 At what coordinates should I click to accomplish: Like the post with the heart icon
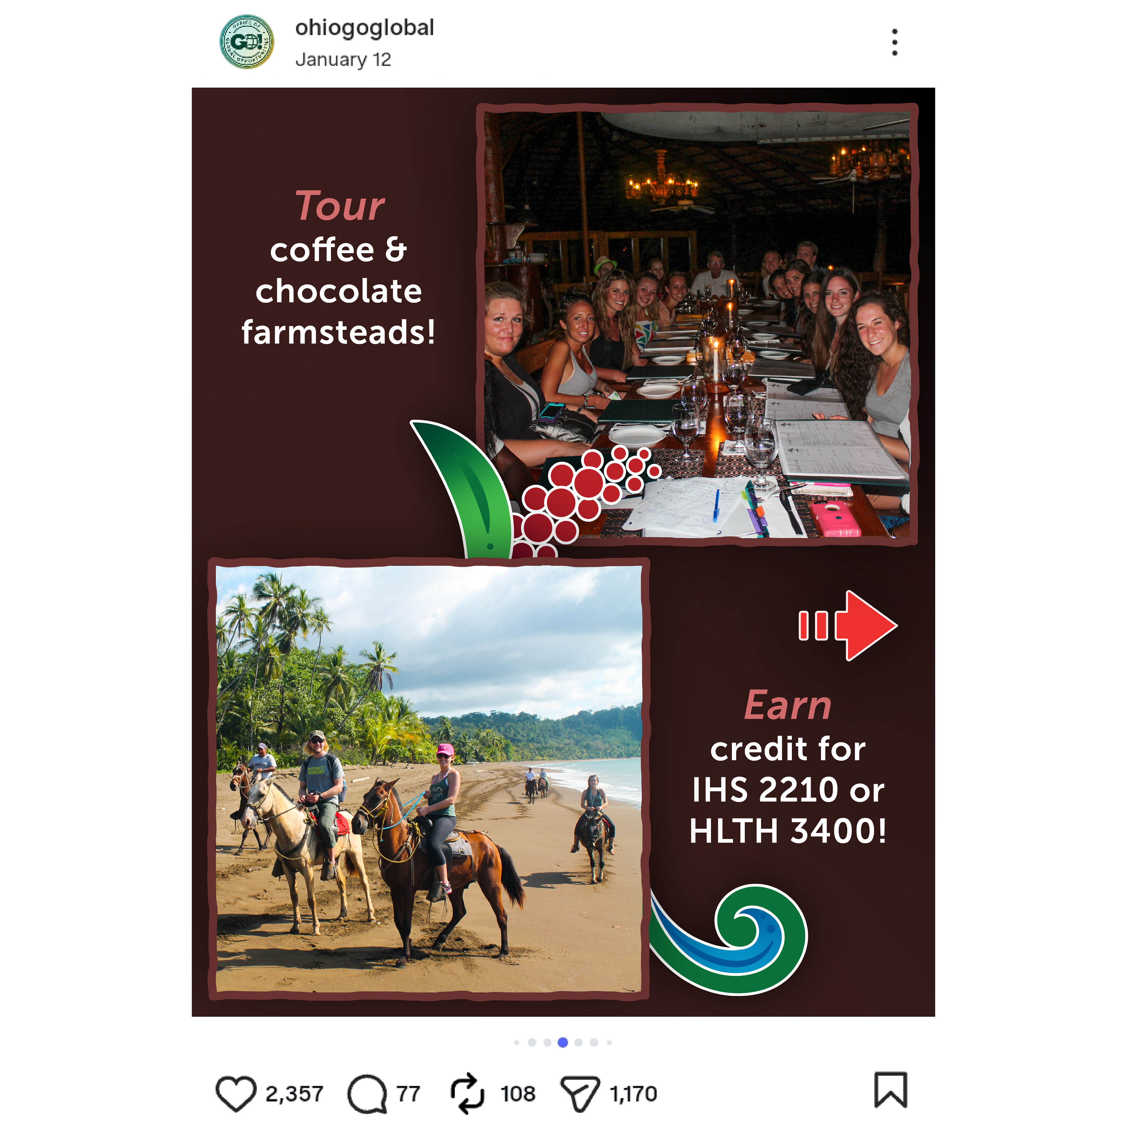(236, 1093)
